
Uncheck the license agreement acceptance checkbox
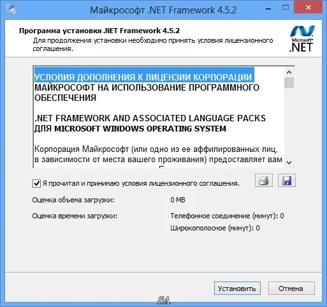point(36,183)
